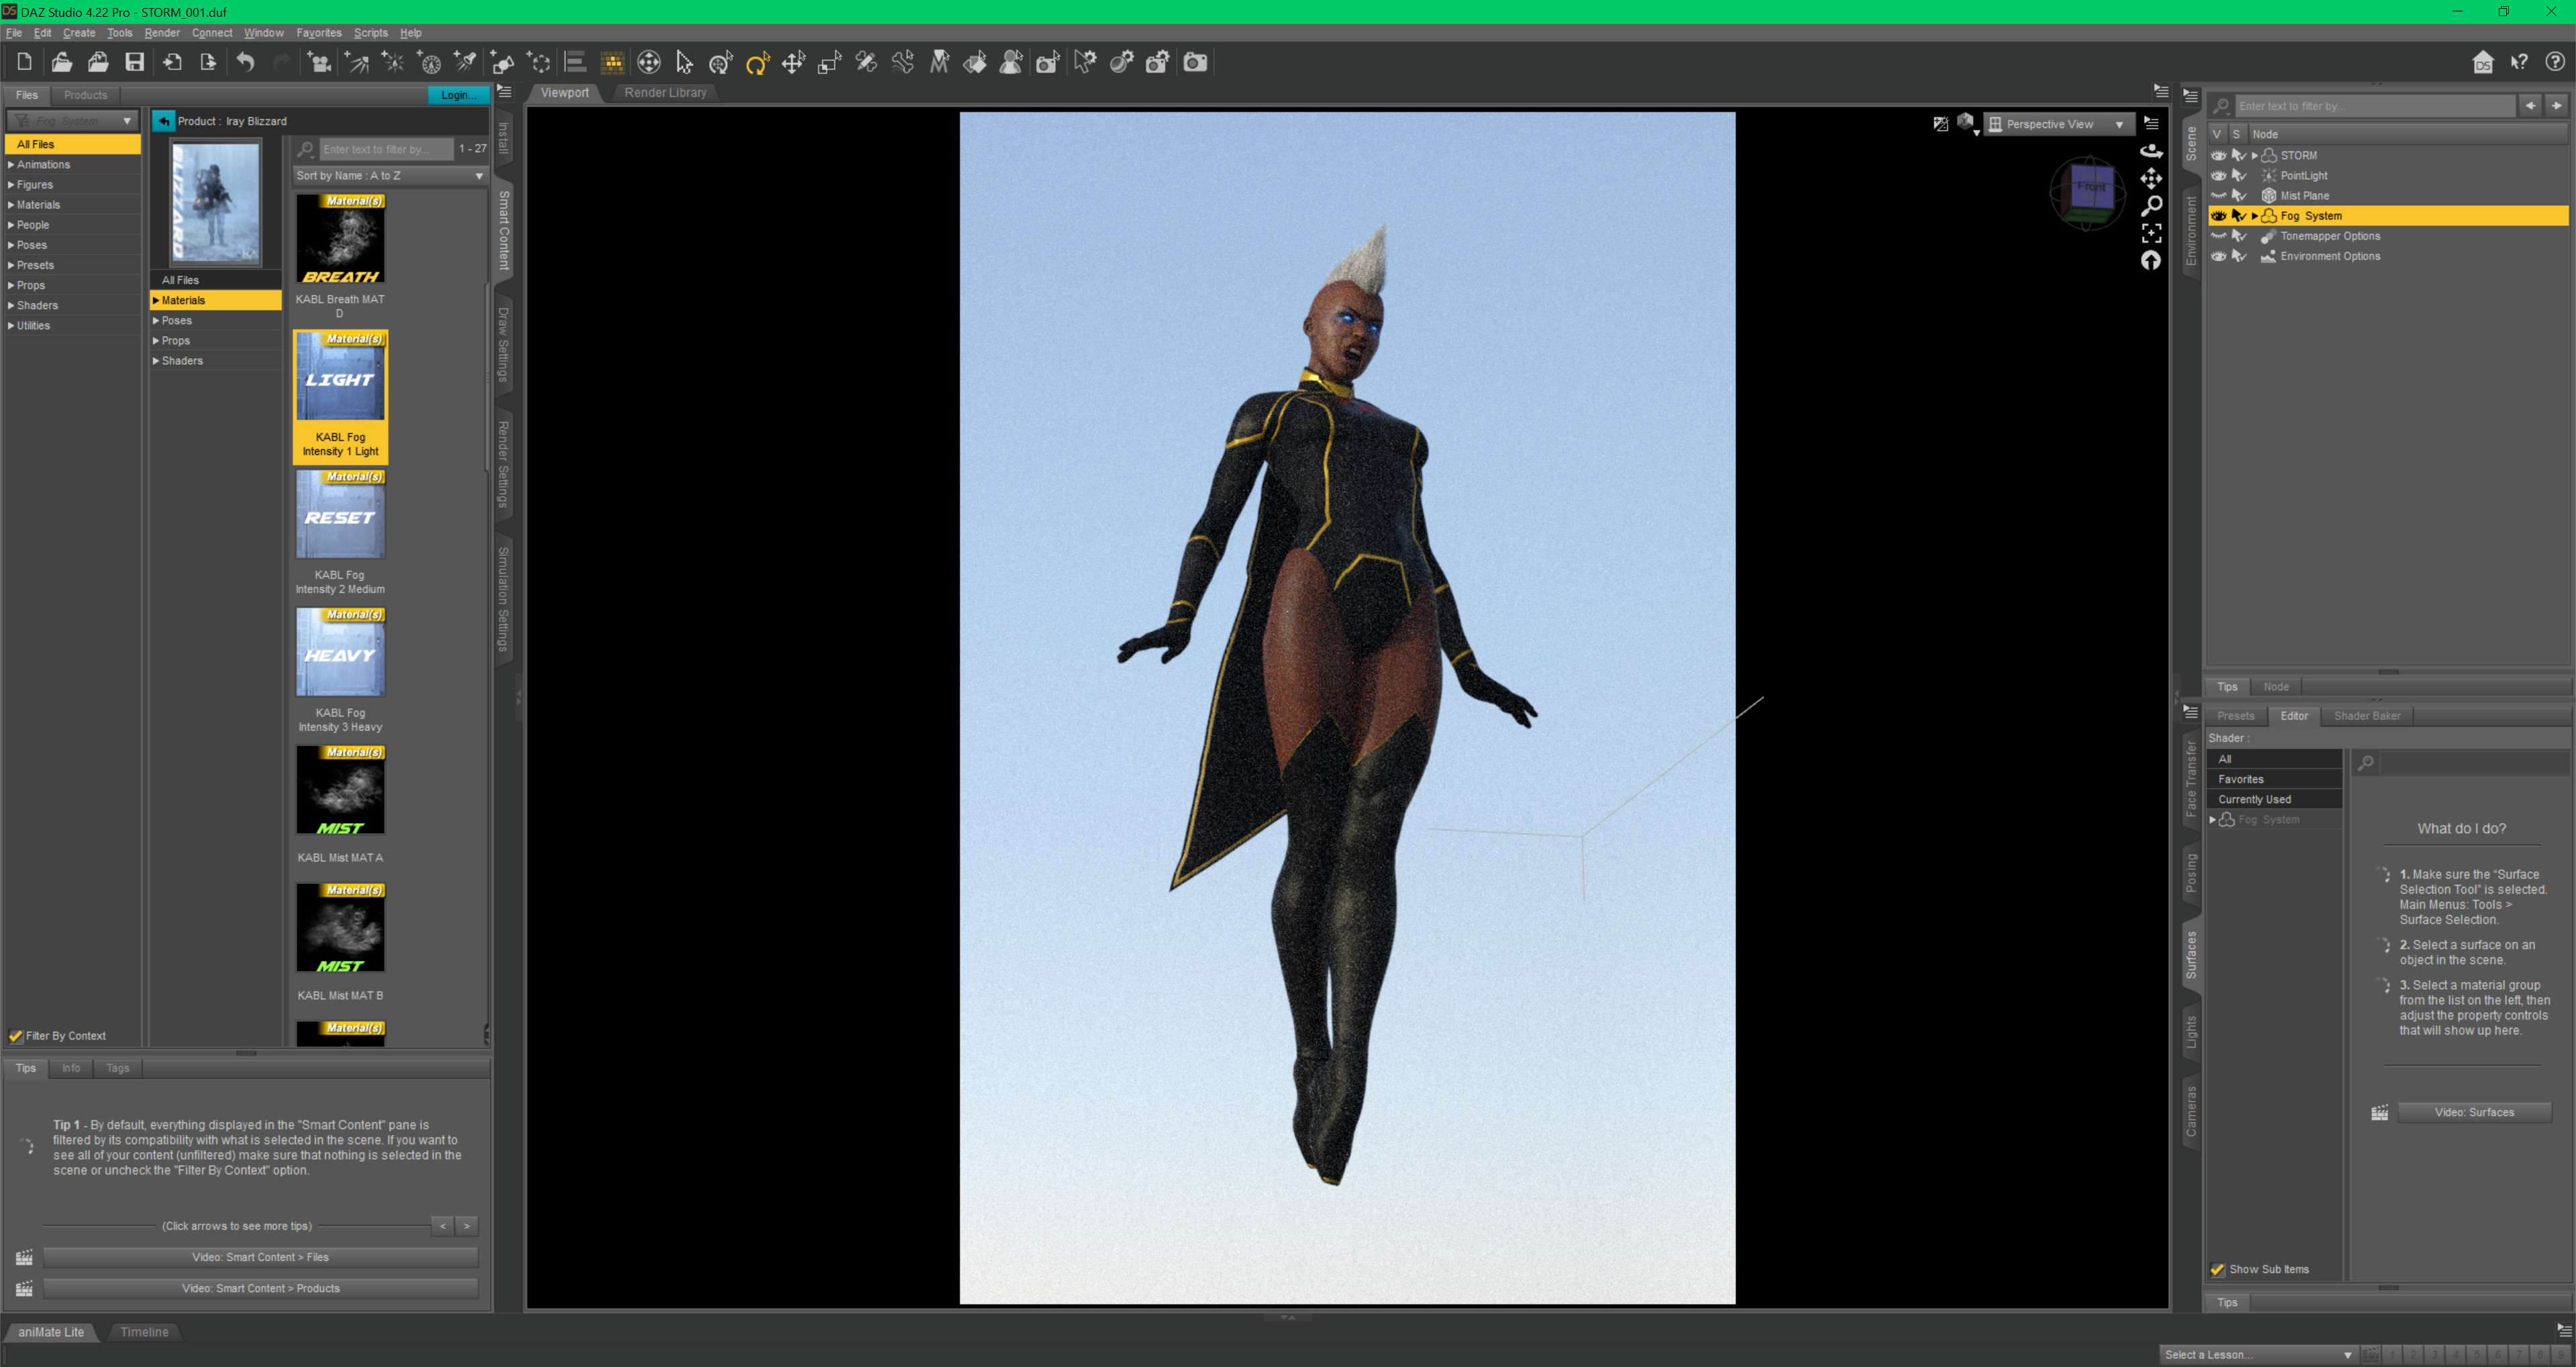Click the Login button
The width and height of the screenshot is (2576, 1367).
pyautogui.click(x=458, y=95)
